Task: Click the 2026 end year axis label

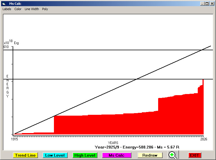Action: tap(203, 139)
